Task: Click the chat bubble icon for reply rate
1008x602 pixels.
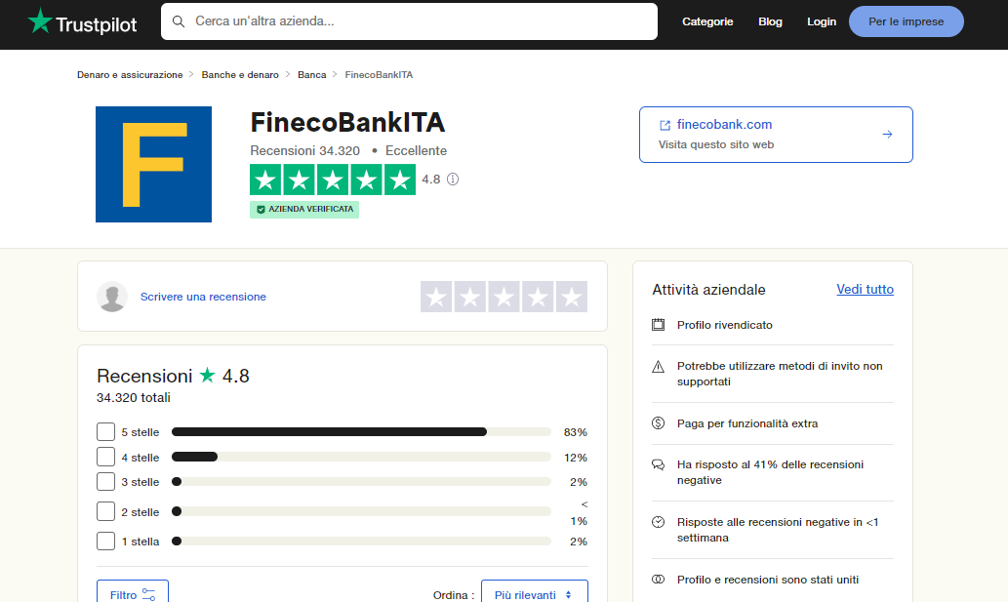Action: pyautogui.click(x=659, y=464)
